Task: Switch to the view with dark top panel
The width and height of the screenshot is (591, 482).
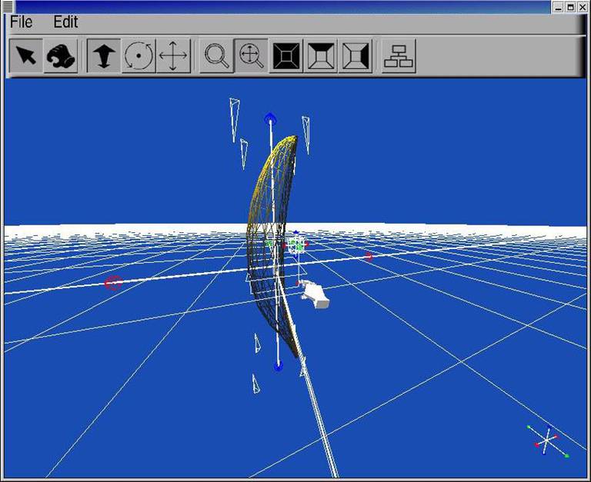Action: (321, 55)
